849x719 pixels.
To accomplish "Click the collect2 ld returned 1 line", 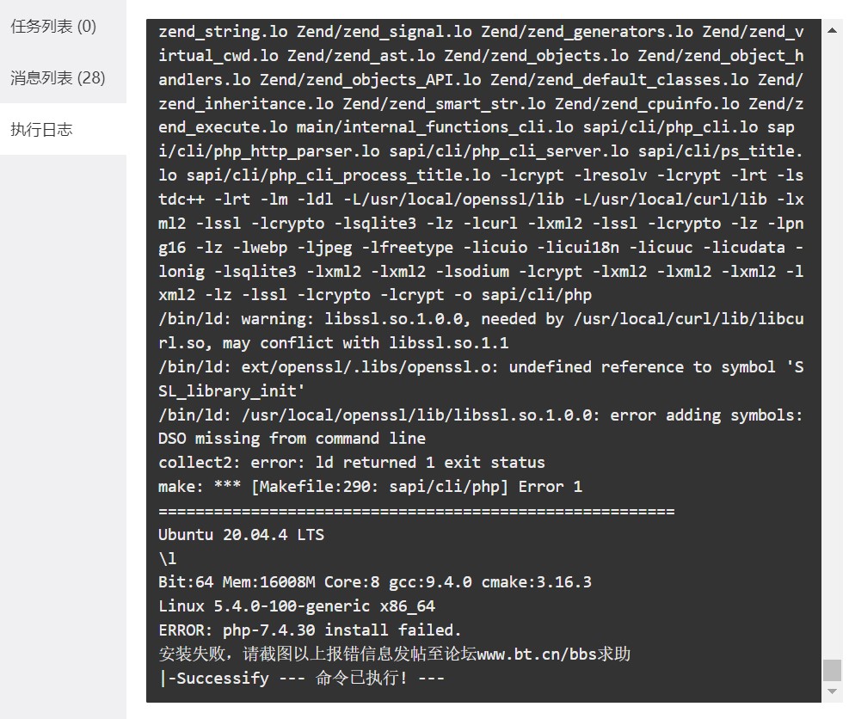I will [352, 463].
